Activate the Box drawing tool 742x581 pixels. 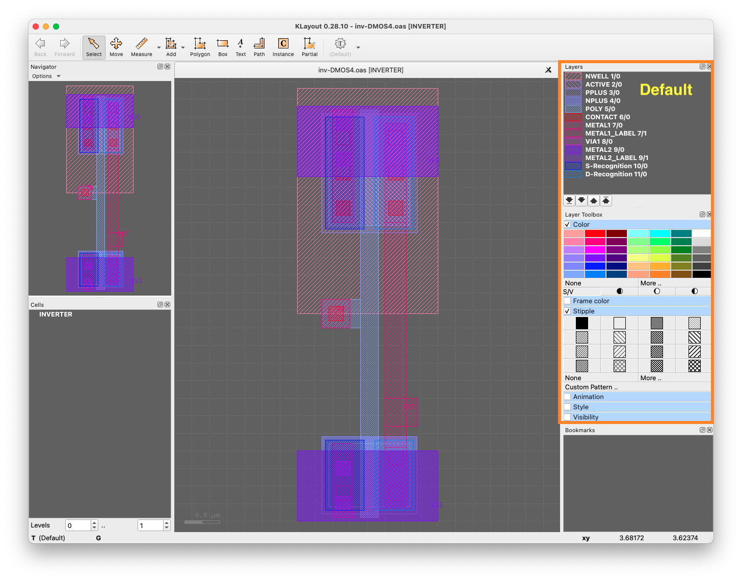(222, 47)
